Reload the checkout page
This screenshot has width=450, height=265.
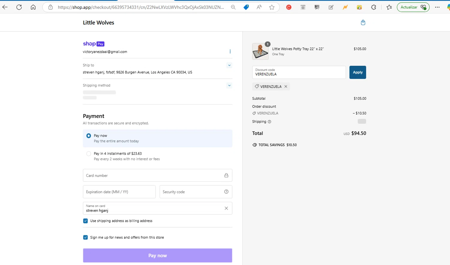click(19, 7)
